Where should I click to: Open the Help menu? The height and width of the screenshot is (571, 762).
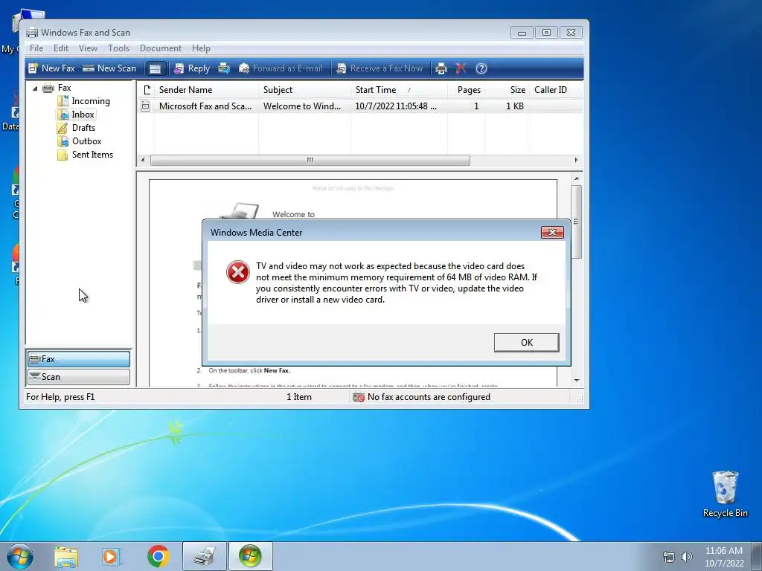coord(201,48)
